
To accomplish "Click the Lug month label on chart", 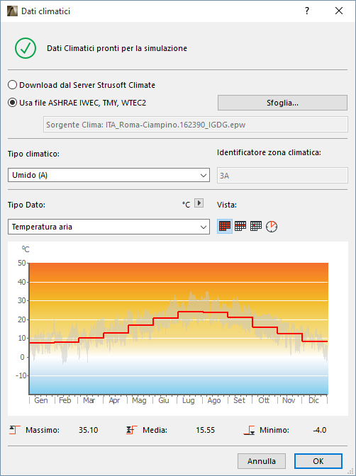I will [188, 400].
